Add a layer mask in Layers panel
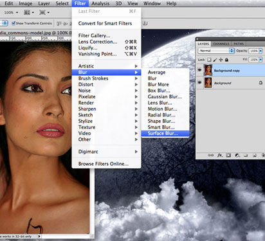265x241 pixels. [x=228, y=156]
